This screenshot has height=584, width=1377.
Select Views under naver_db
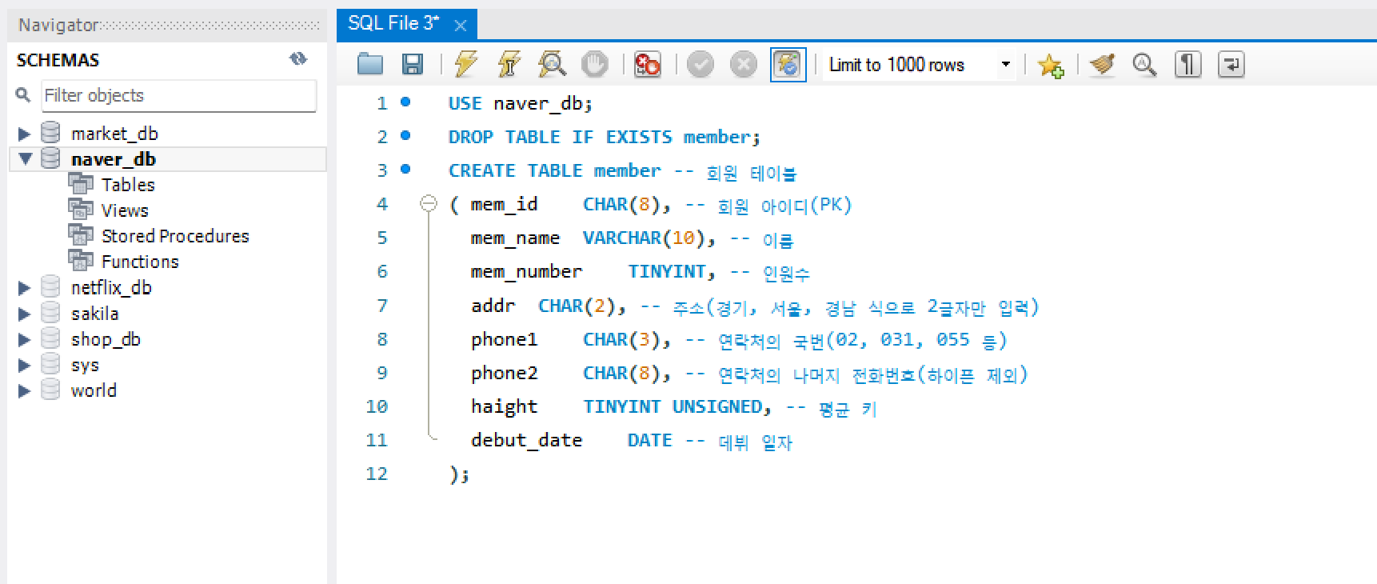pyautogui.click(x=125, y=210)
